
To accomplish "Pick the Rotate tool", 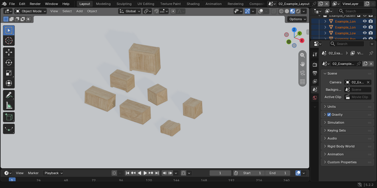I will 9,63.
